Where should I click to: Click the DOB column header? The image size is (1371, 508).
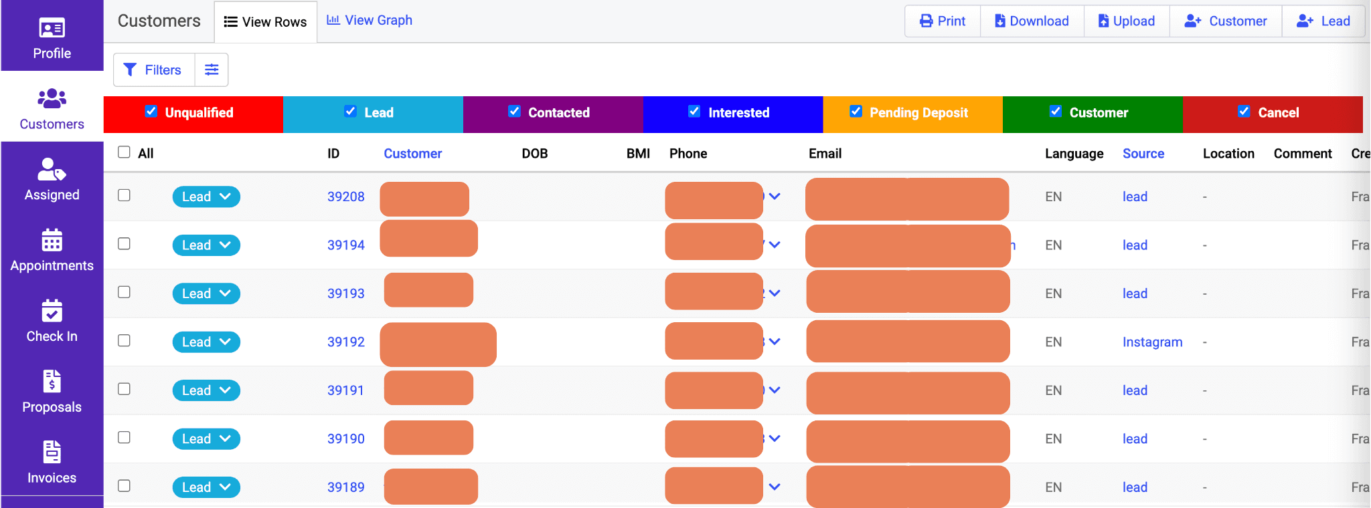click(535, 154)
